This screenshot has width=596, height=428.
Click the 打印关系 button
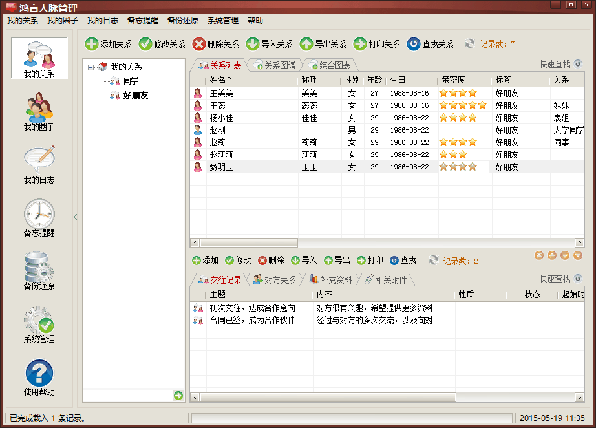coord(377,44)
